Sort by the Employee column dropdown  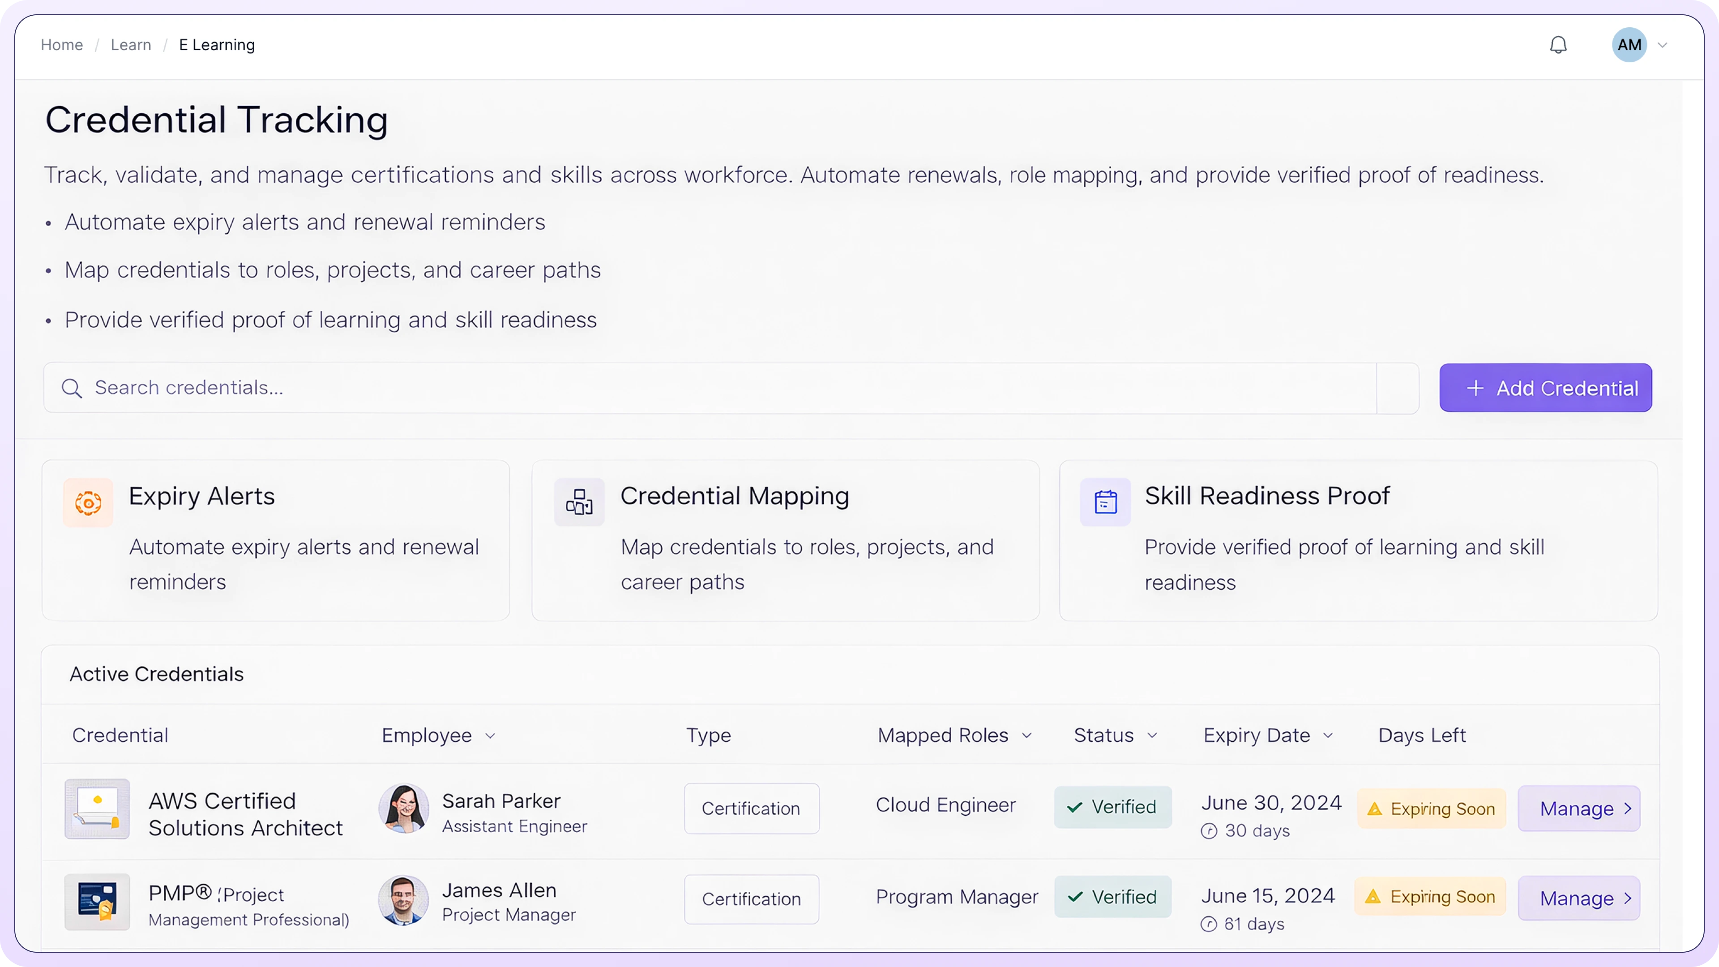click(x=490, y=736)
